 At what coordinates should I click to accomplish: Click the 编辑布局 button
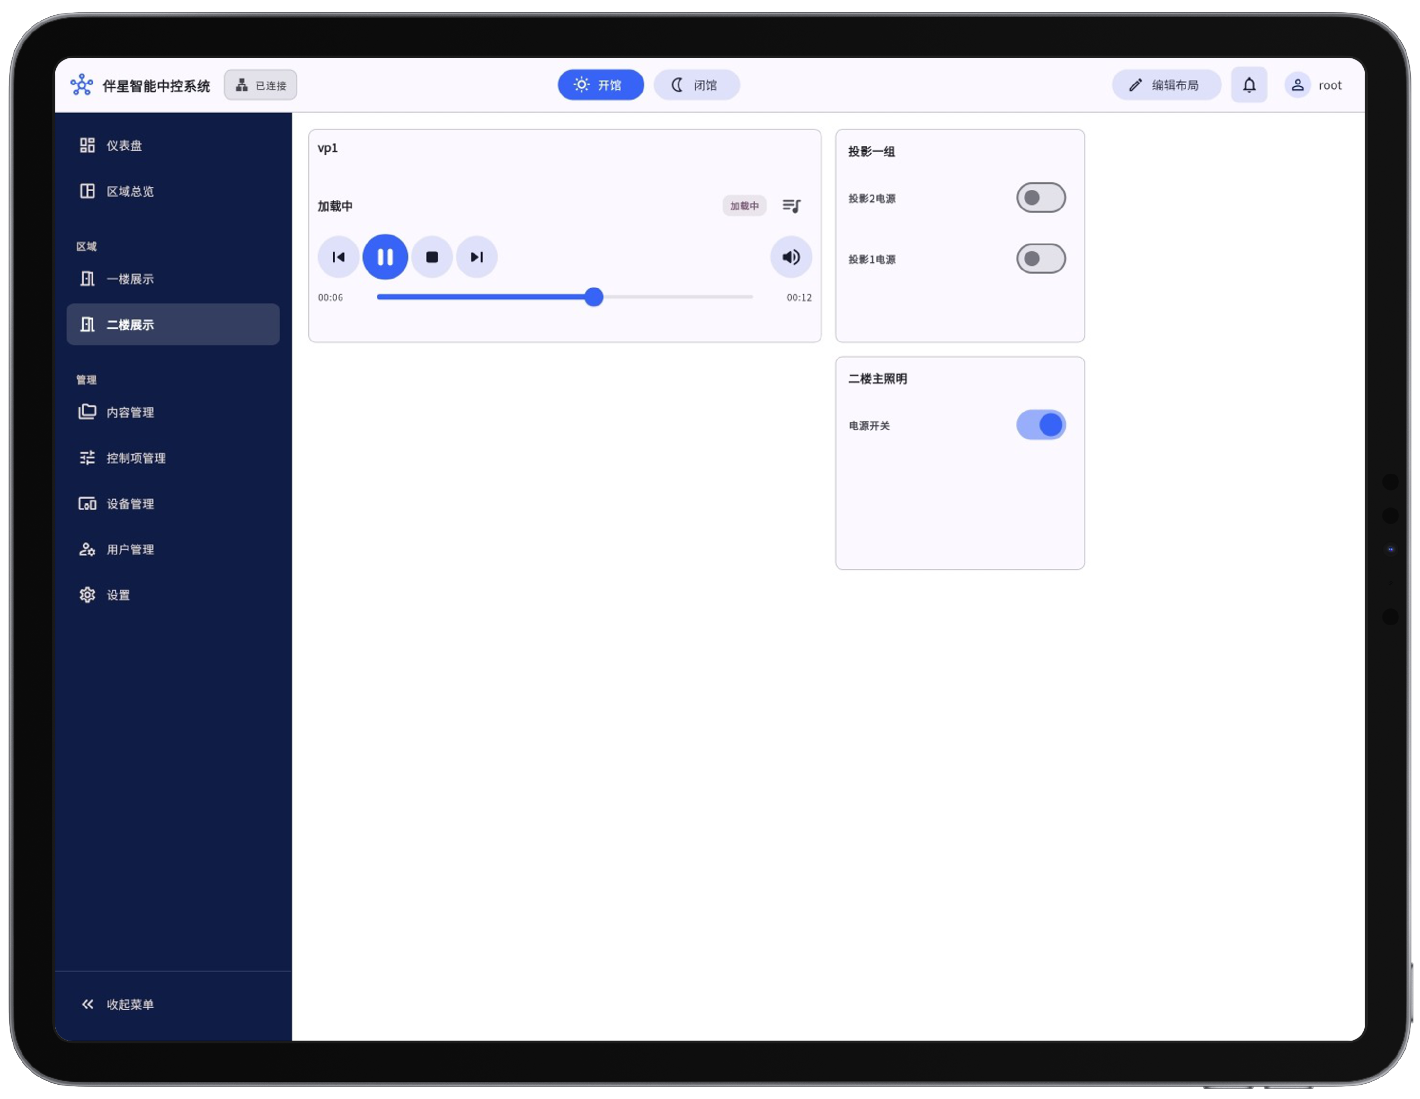pyautogui.click(x=1166, y=85)
